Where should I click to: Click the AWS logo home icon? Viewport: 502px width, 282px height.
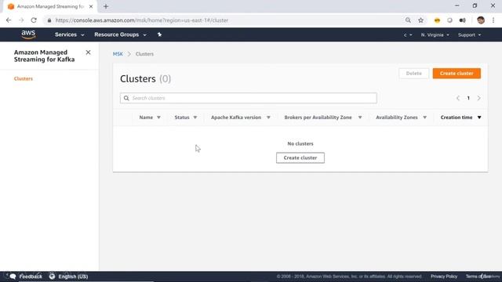[28, 34]
